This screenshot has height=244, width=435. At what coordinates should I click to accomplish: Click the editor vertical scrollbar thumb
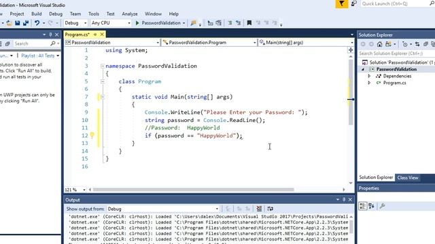tap(351, 92)
